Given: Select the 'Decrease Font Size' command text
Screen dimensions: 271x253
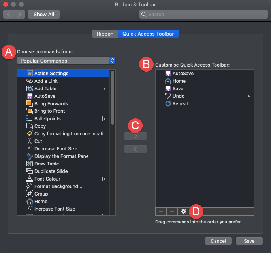Looking at the screenshot, I should point(56,148).
